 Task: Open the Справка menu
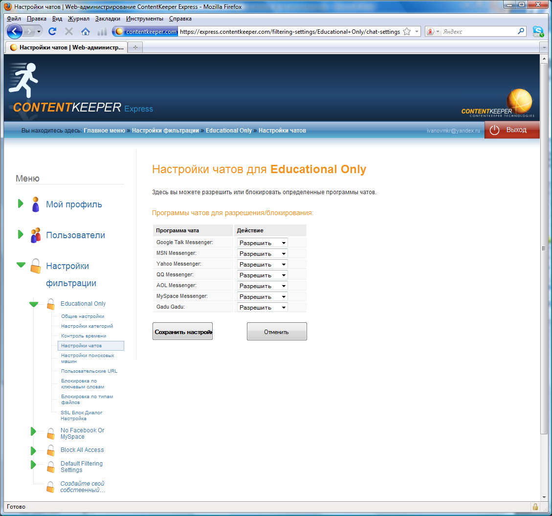point(180,19)
